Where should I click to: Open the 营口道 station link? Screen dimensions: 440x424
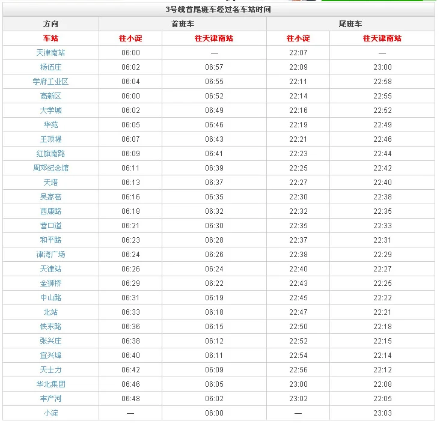tap(50, 226)
